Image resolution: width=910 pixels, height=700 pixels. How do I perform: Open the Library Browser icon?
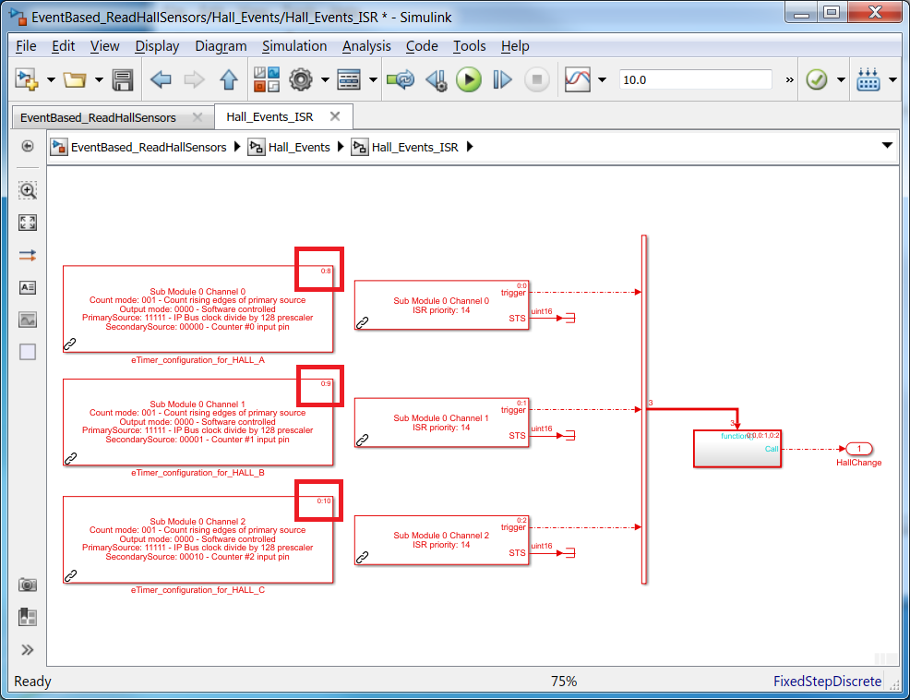pyautogui.click(x=267, y=79)
